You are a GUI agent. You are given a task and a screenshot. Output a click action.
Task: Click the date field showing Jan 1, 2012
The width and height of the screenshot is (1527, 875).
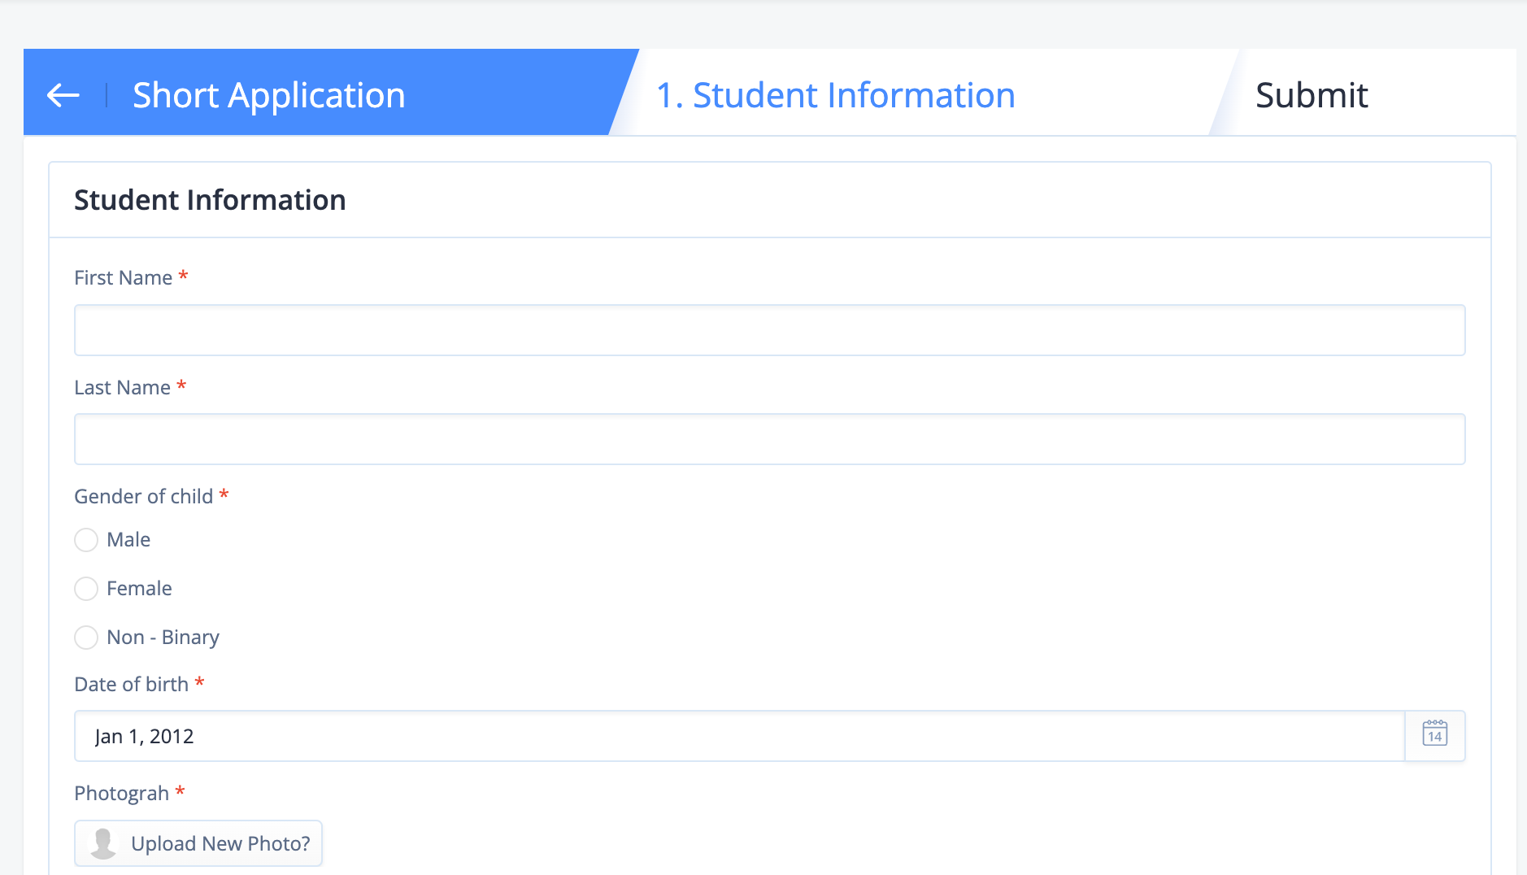coord(739,736)
